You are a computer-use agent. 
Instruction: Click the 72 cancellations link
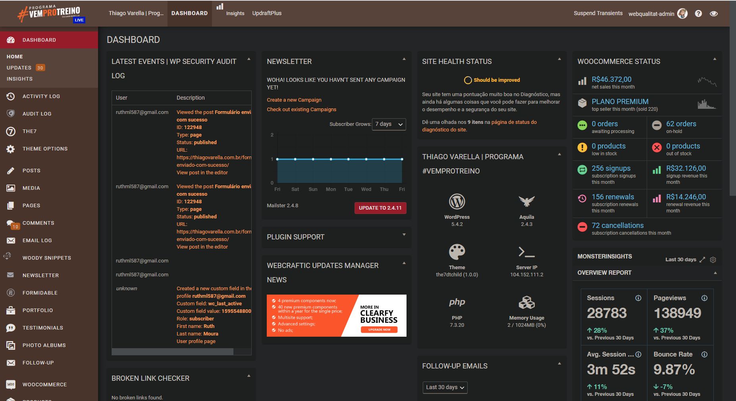(x=618, y=226)
